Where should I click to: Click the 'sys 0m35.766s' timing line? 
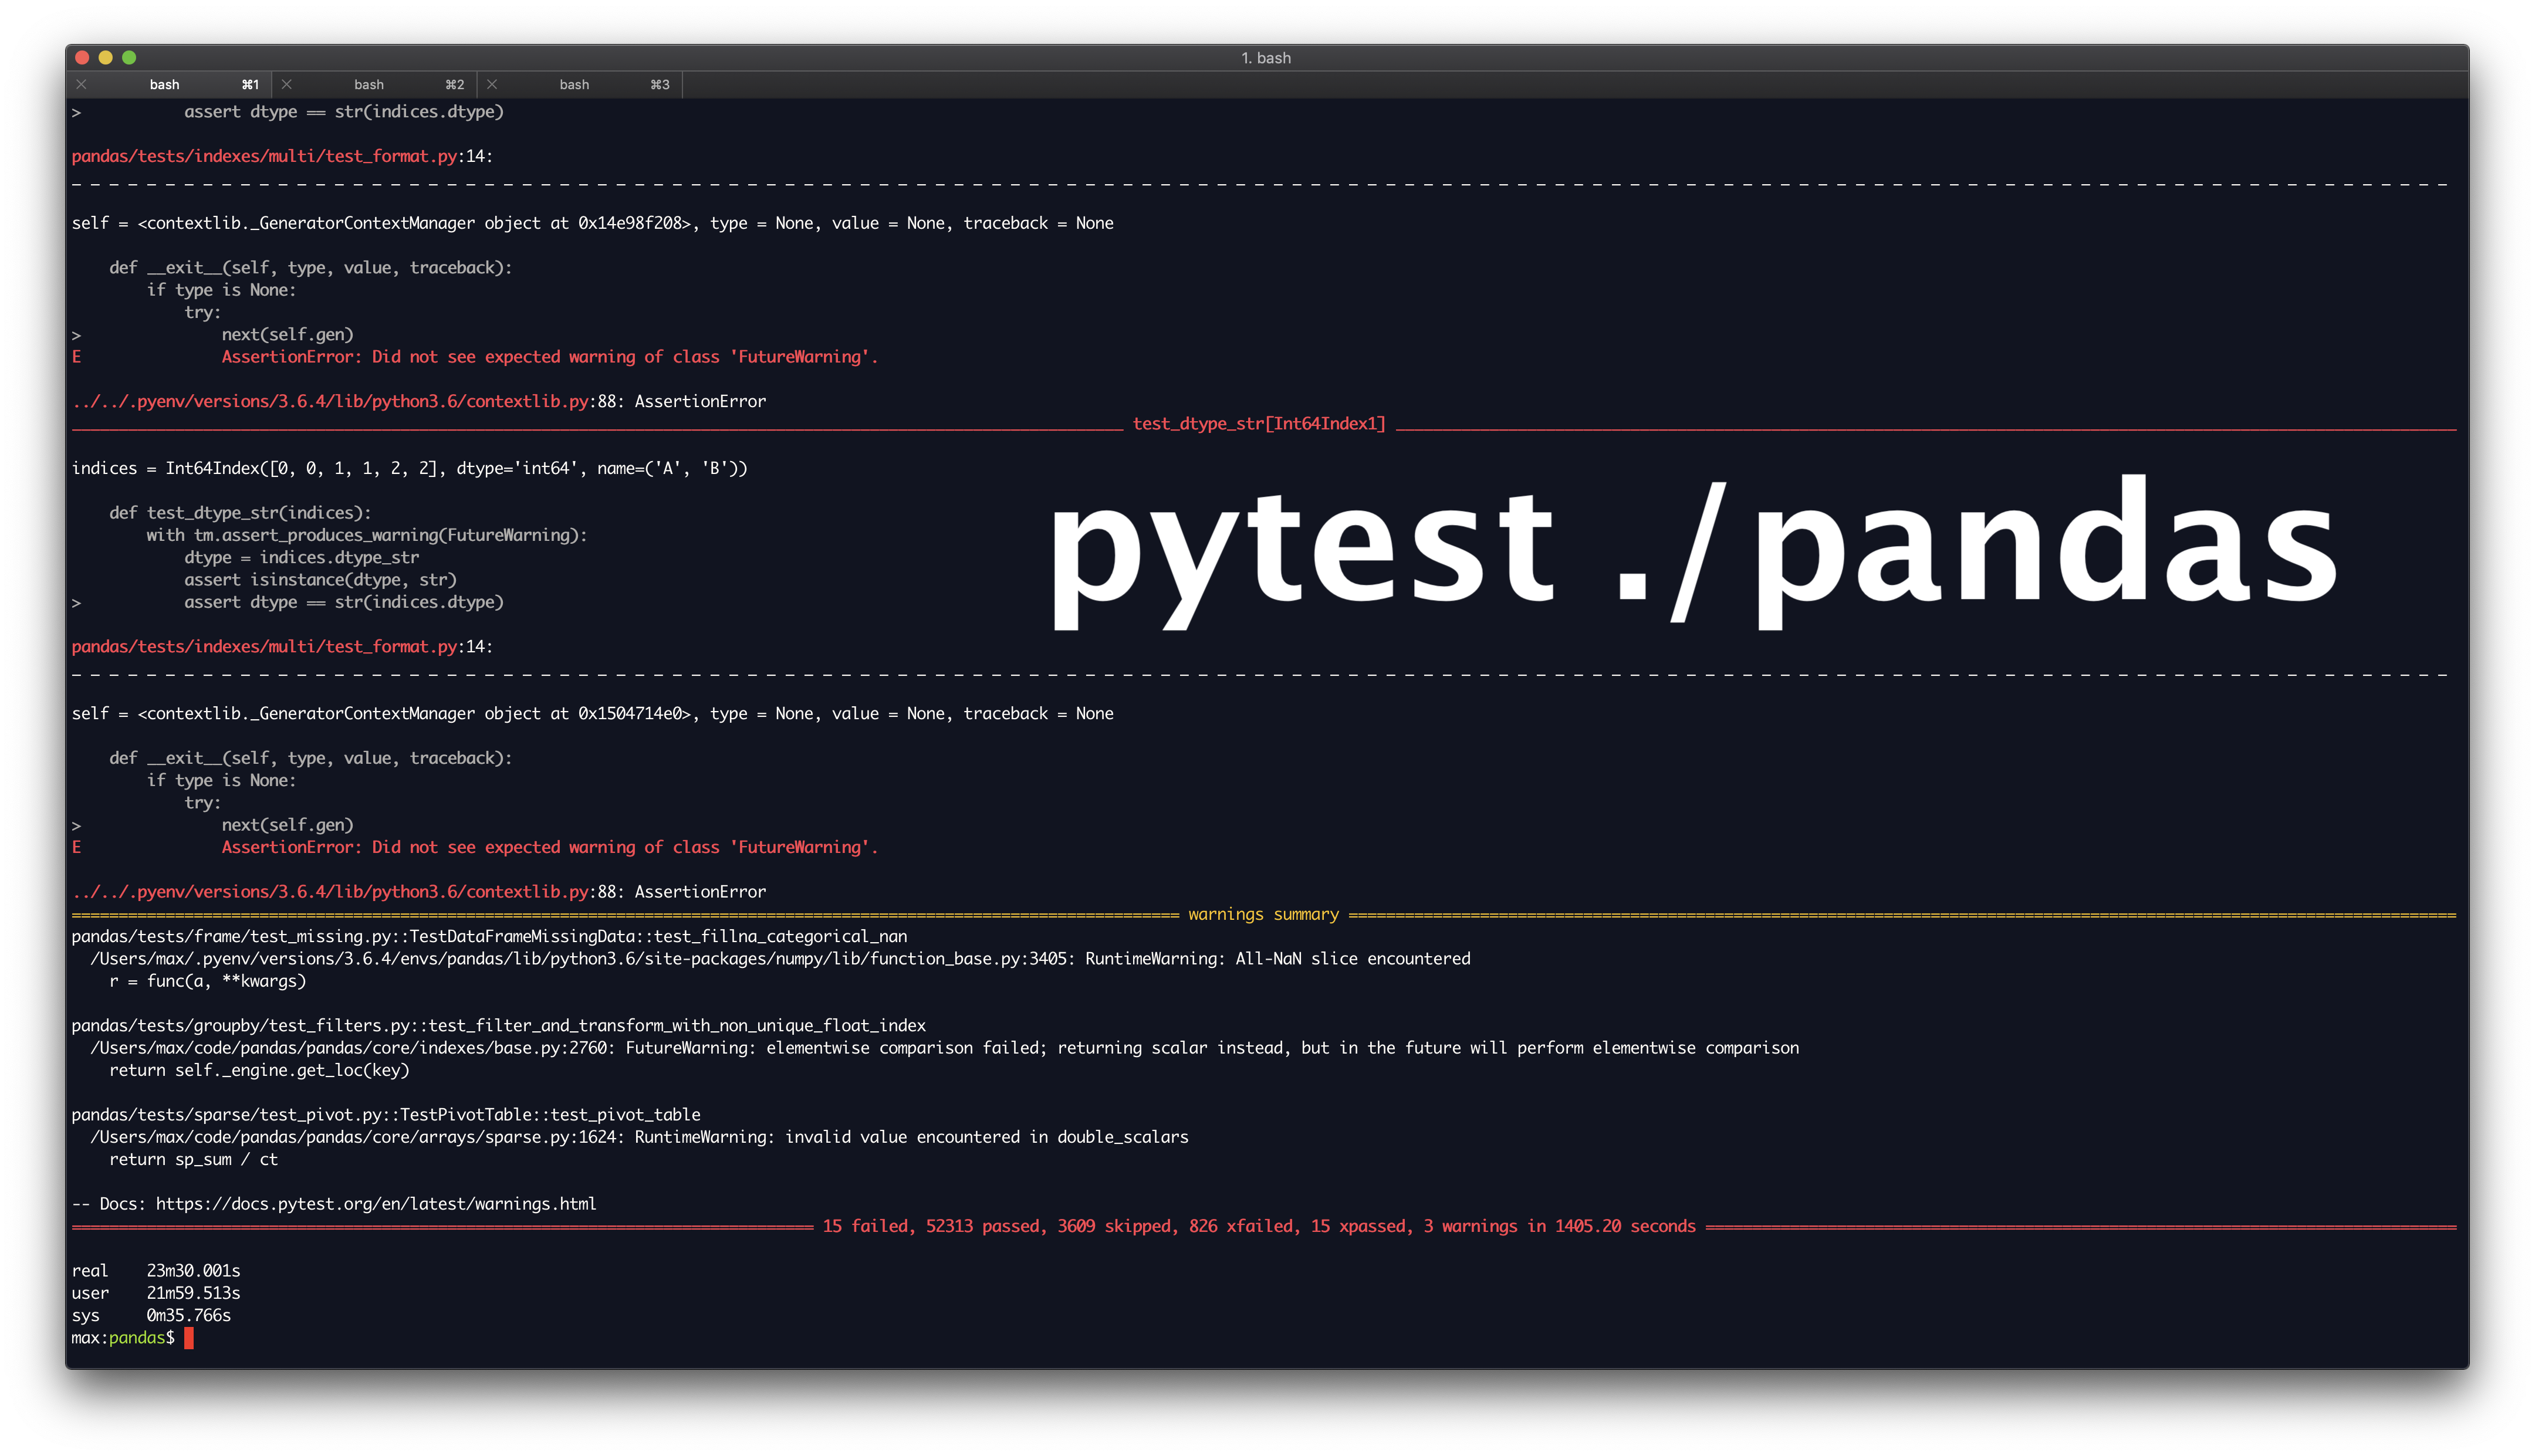pyautogui.click(x=151, y=1316)
